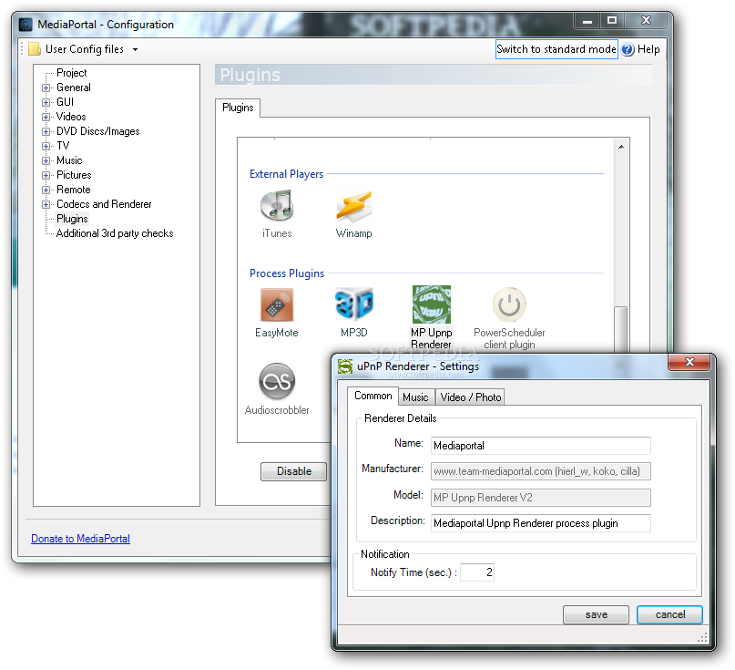Click the Disable plugin button
The width and height of the screenshot is (735, 670).
click(294, 471)
